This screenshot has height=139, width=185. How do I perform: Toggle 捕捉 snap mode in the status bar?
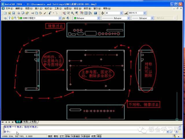[x=50, y=136]
